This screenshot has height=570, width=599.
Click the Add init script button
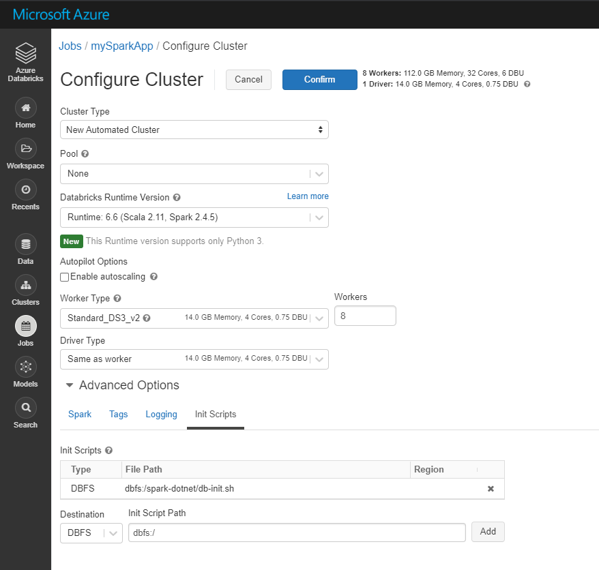pyautogui.click(x=488, y=531)
